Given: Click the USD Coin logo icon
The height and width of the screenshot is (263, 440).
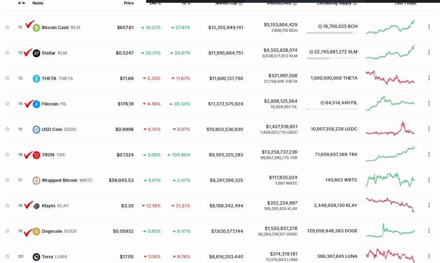Looking at the screenshot, I should [x=36, y=130].
